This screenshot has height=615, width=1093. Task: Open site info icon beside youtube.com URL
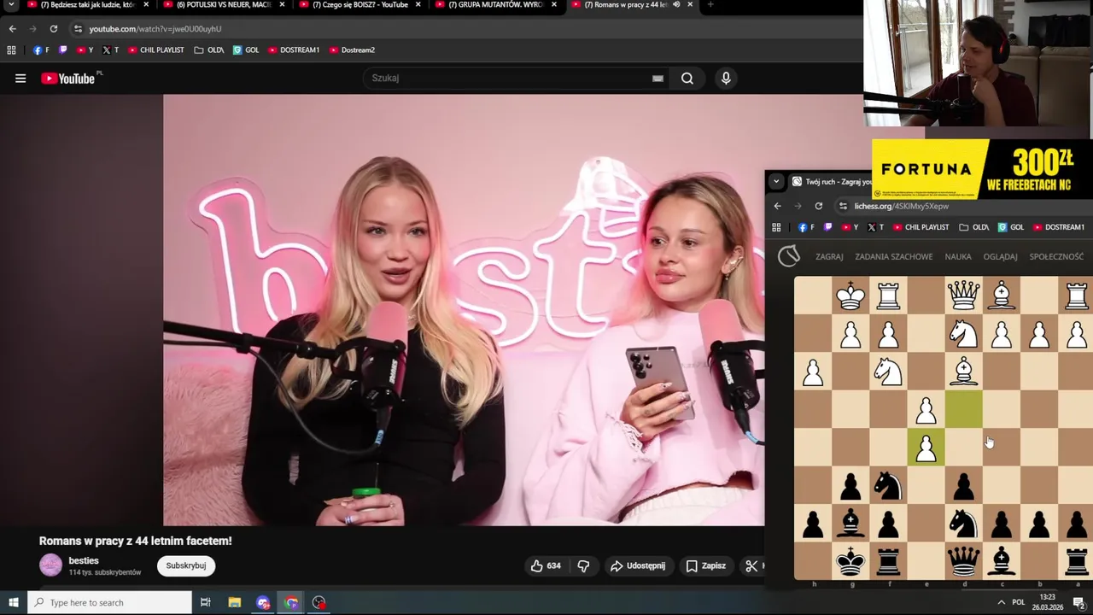pyautogui.click(x=78, y=29)
